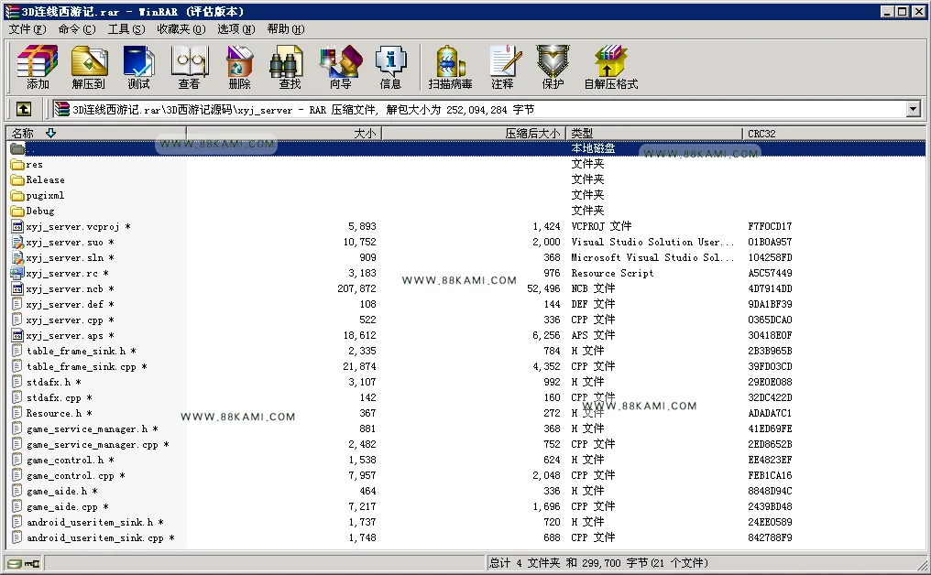Sort by Type (类型) column header
Image resolution: width=931 pixels, height=575 pixels.
point(653,134)
